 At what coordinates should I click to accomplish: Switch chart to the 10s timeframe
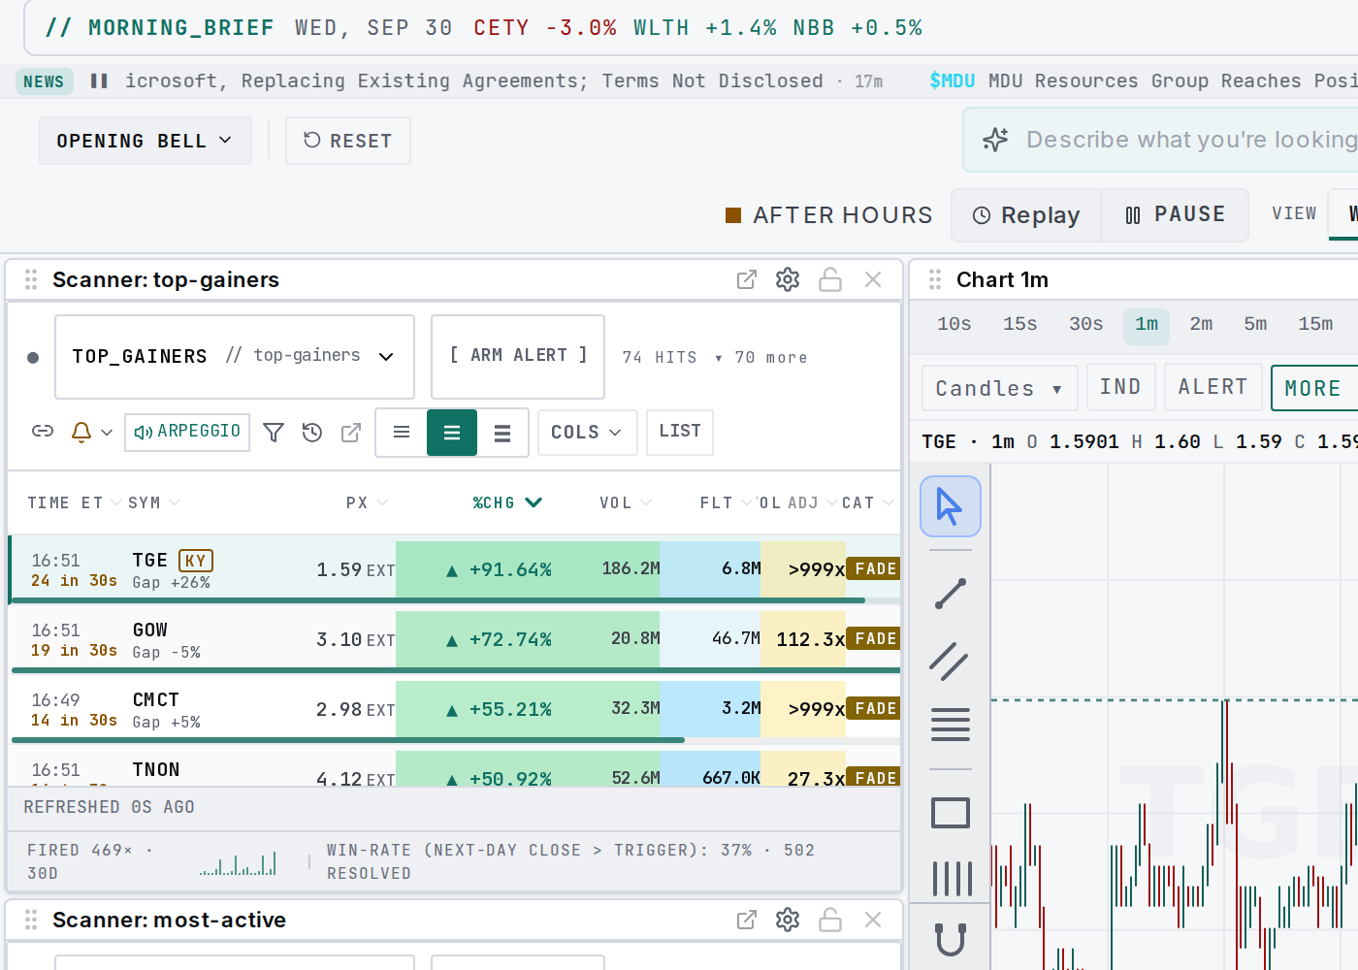[x=954, y=324]
